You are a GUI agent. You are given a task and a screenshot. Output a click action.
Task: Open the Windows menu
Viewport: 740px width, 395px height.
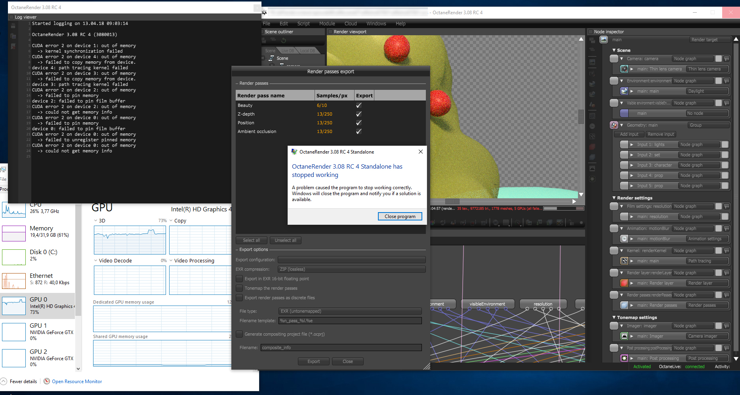tap(376, 24)
